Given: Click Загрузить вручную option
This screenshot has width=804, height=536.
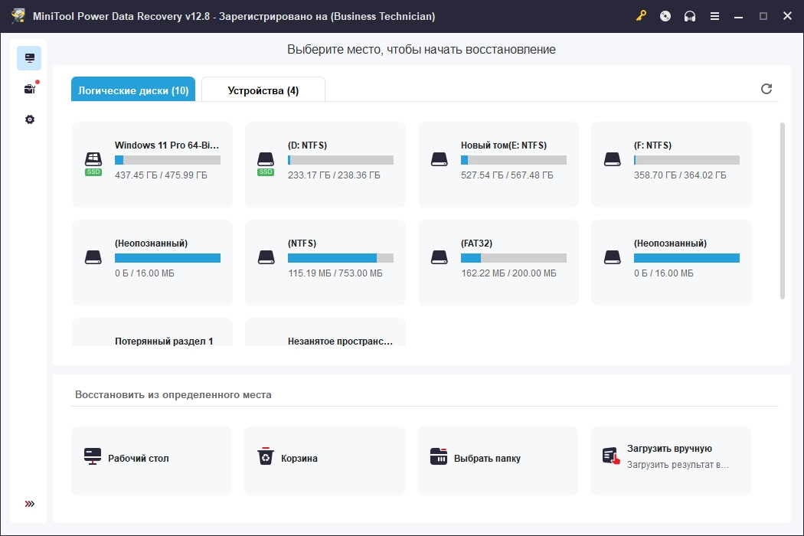Looking at the screenshot, I should [671, 461].
